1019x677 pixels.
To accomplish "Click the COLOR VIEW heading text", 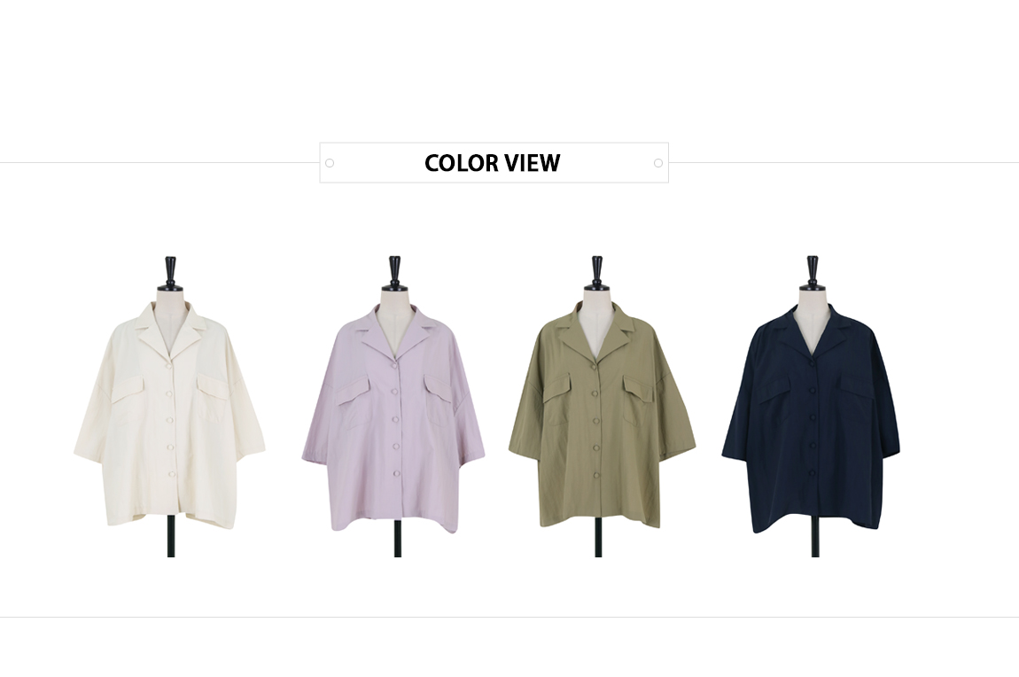I will (492, 163).
